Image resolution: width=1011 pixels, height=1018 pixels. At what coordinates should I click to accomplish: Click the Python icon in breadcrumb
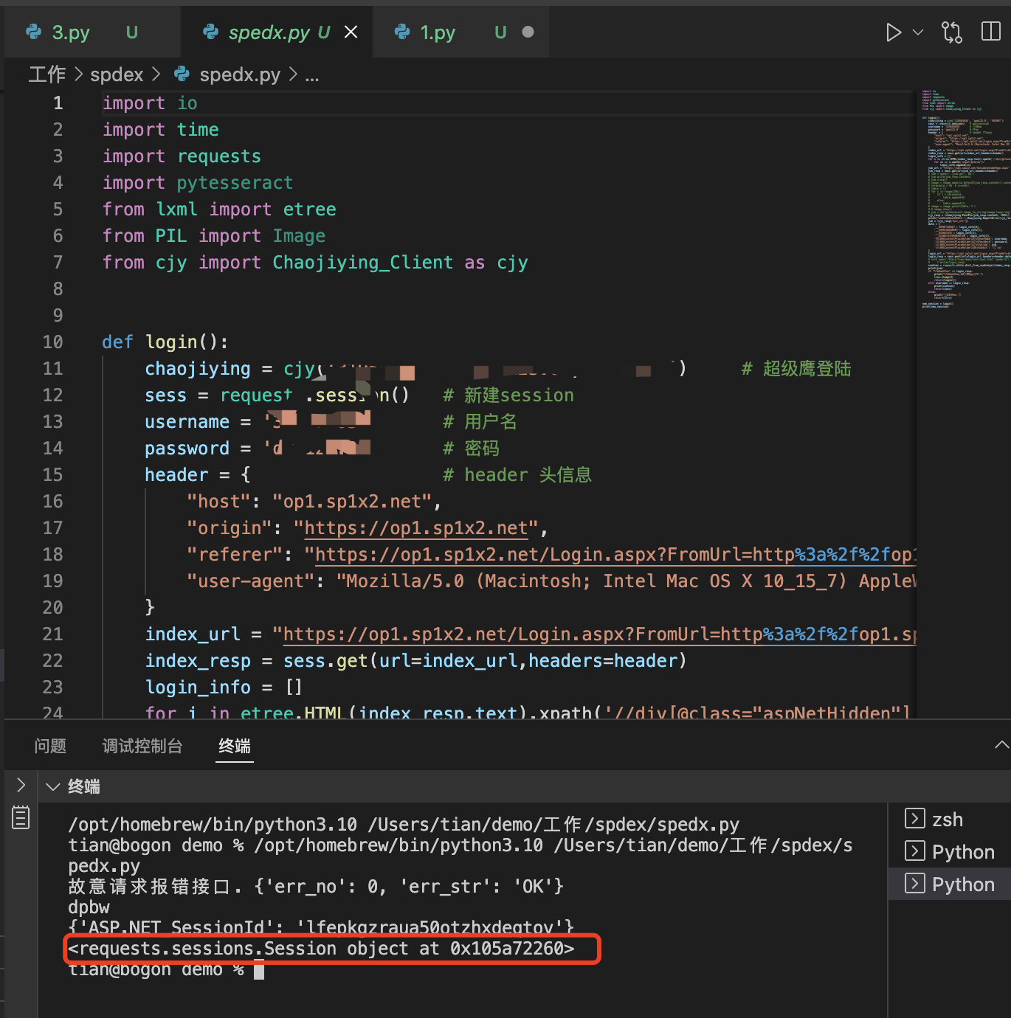182,74
